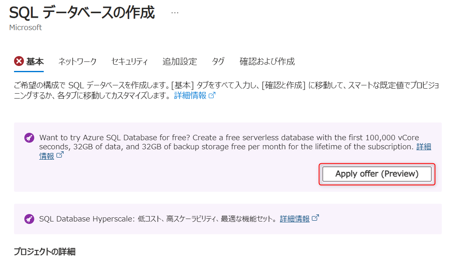This screenshot has width=455, height=266.
Task: Click the プロジェクトの詳細 section heading
Action: (45, 252)
